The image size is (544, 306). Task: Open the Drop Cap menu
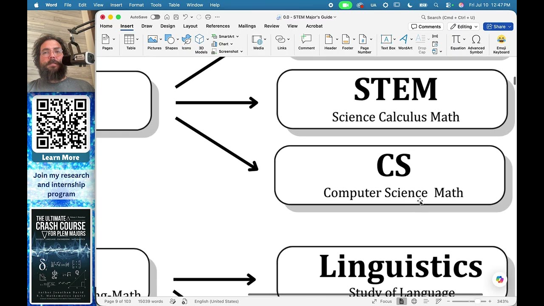pos(422,44)
